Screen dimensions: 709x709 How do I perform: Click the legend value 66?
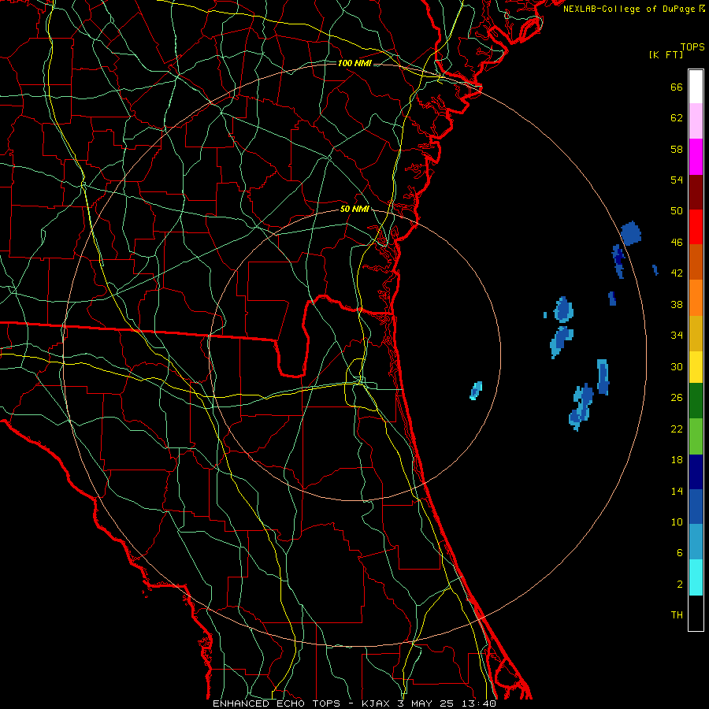point(677,87)
